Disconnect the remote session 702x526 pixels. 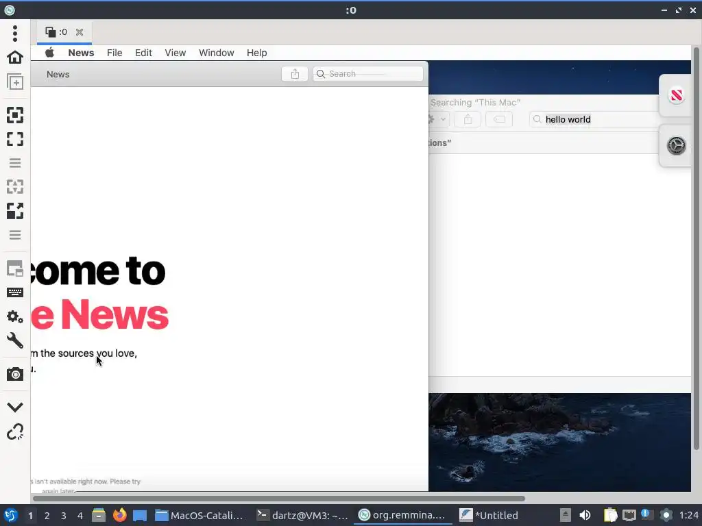click(x=15, y=431)
